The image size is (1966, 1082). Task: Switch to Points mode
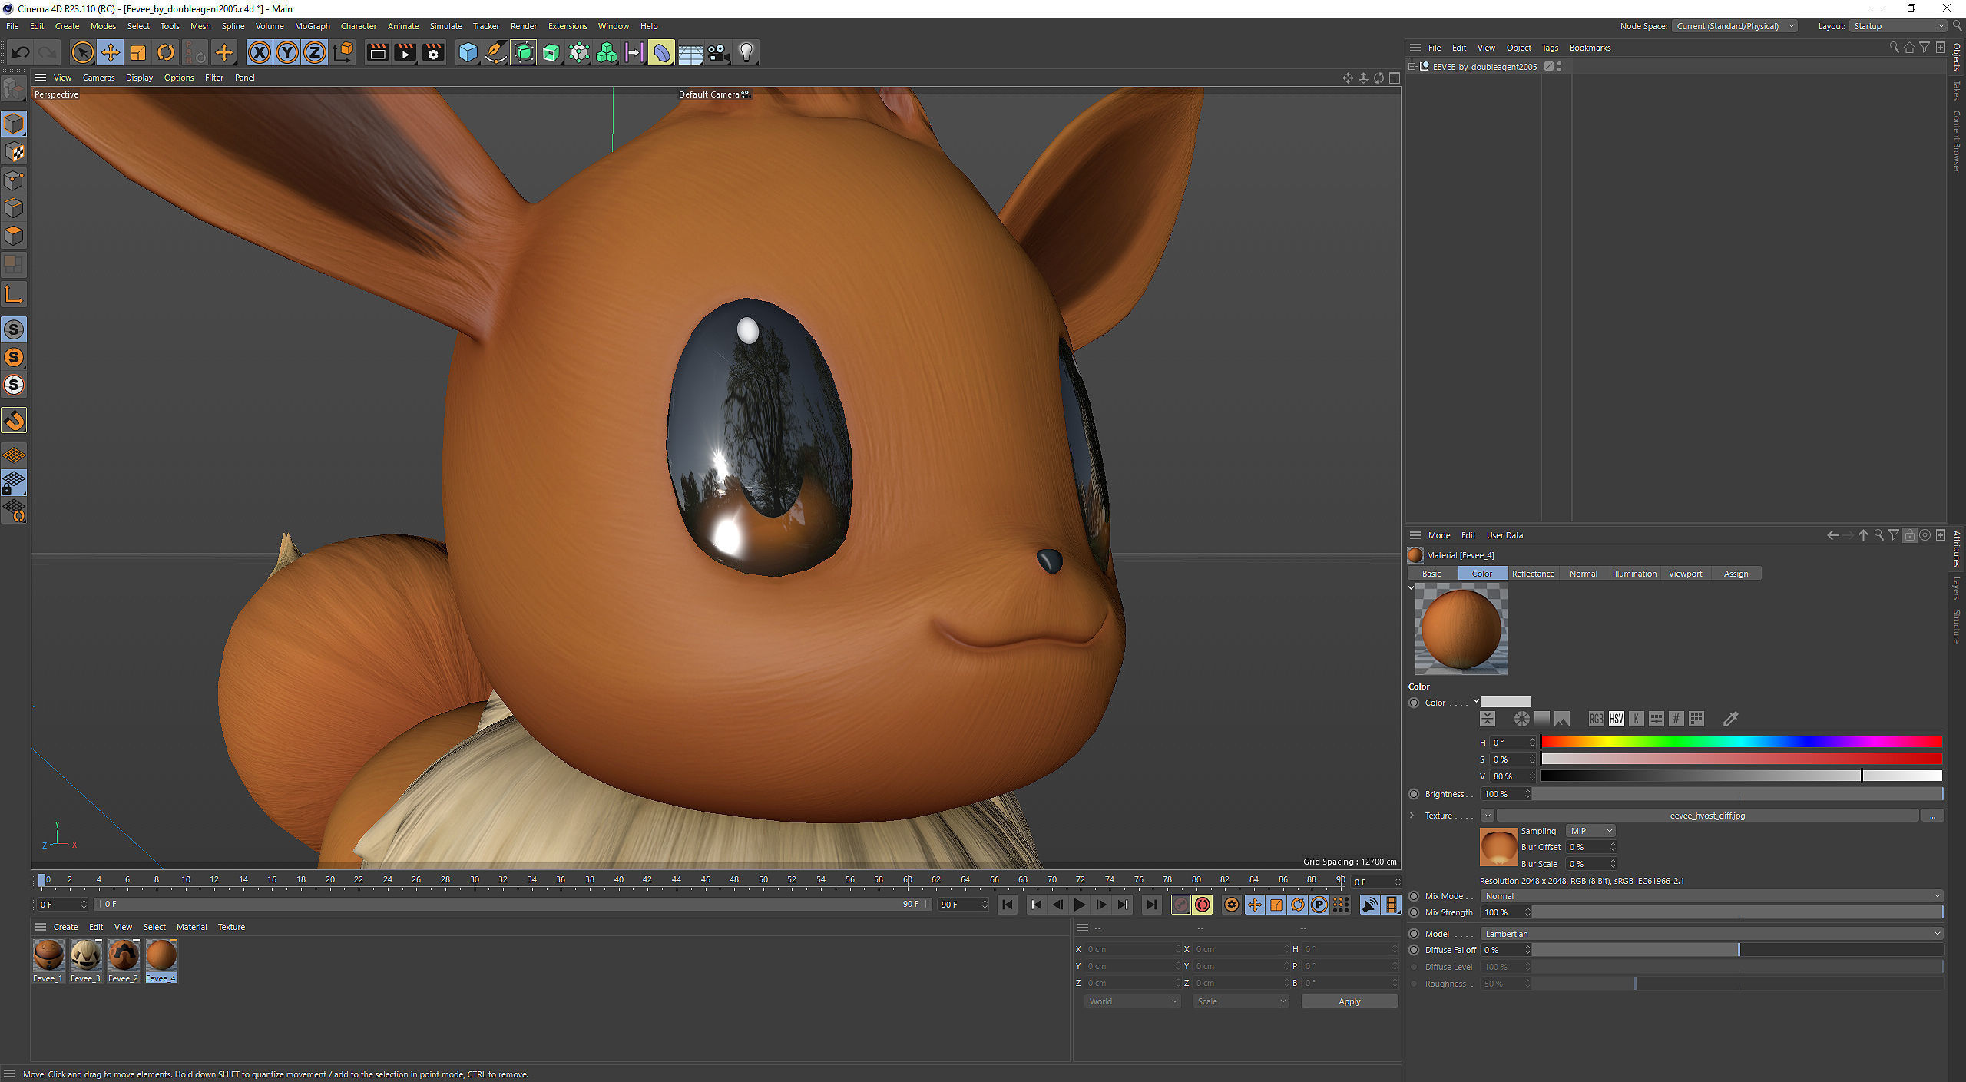(x=14, y=180)
